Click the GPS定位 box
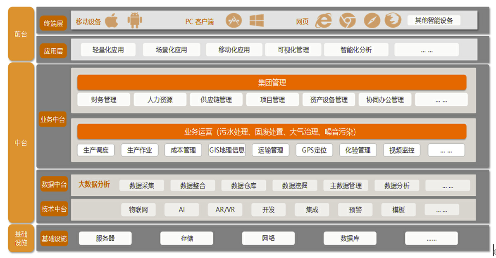Image resolution: width=496 pixels, height=258 pixels. tap(314, 150)
